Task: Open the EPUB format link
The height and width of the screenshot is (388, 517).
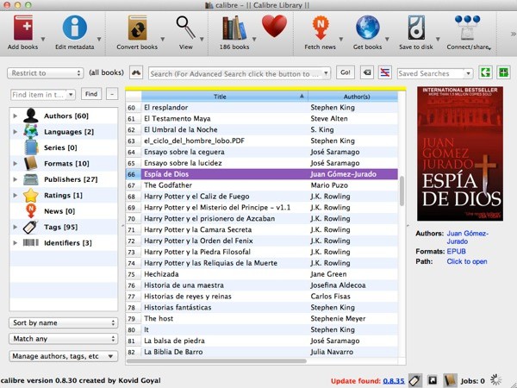Action: point(457,251)
